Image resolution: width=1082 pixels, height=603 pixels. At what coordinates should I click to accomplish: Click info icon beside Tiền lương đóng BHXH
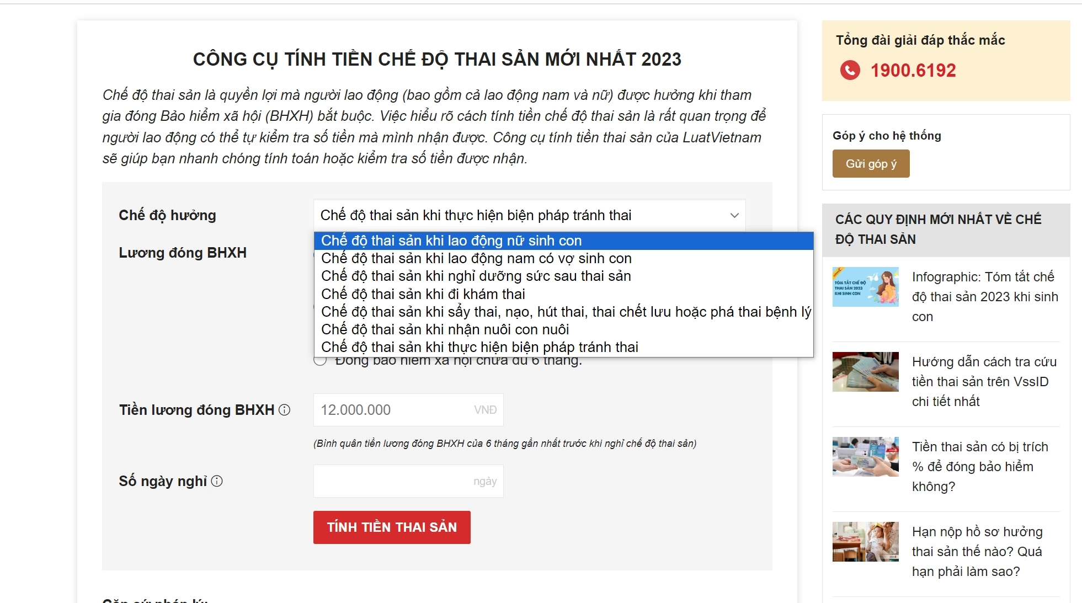coord(284,410)
